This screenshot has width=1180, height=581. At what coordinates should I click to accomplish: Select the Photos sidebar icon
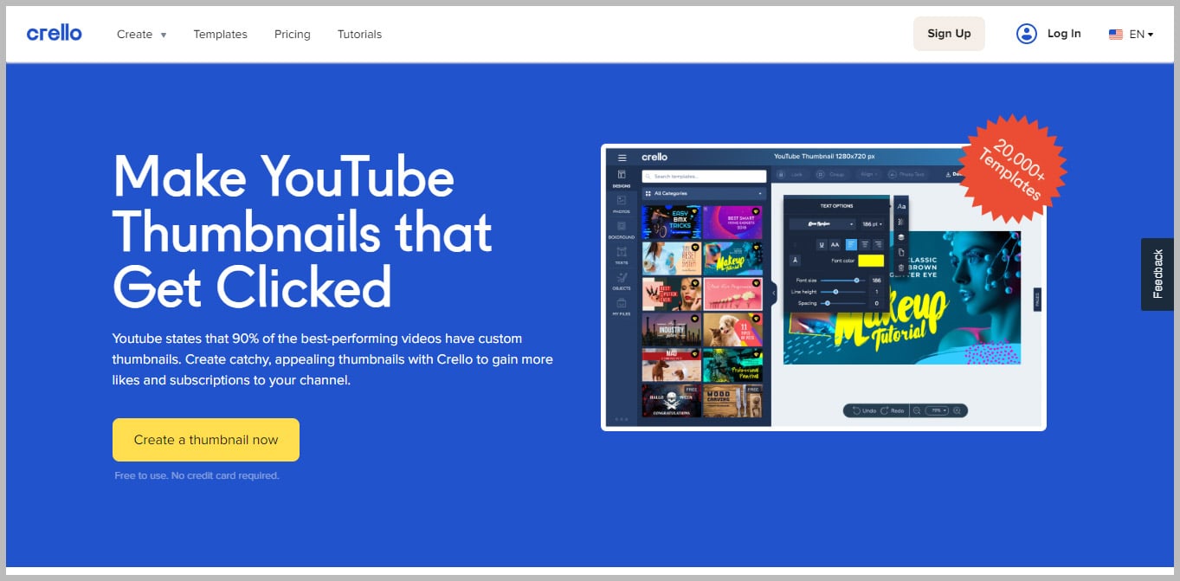[622, 200]
